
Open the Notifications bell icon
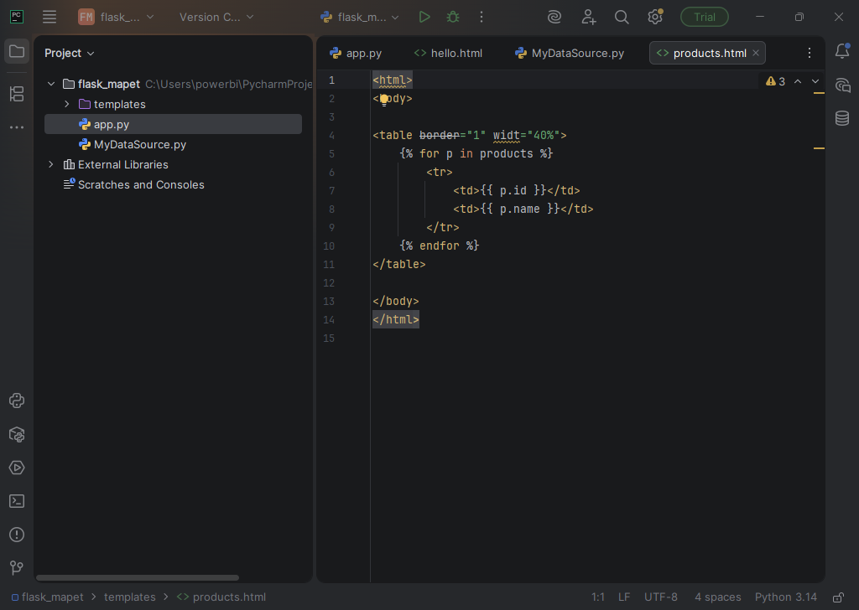coord(842,51)
